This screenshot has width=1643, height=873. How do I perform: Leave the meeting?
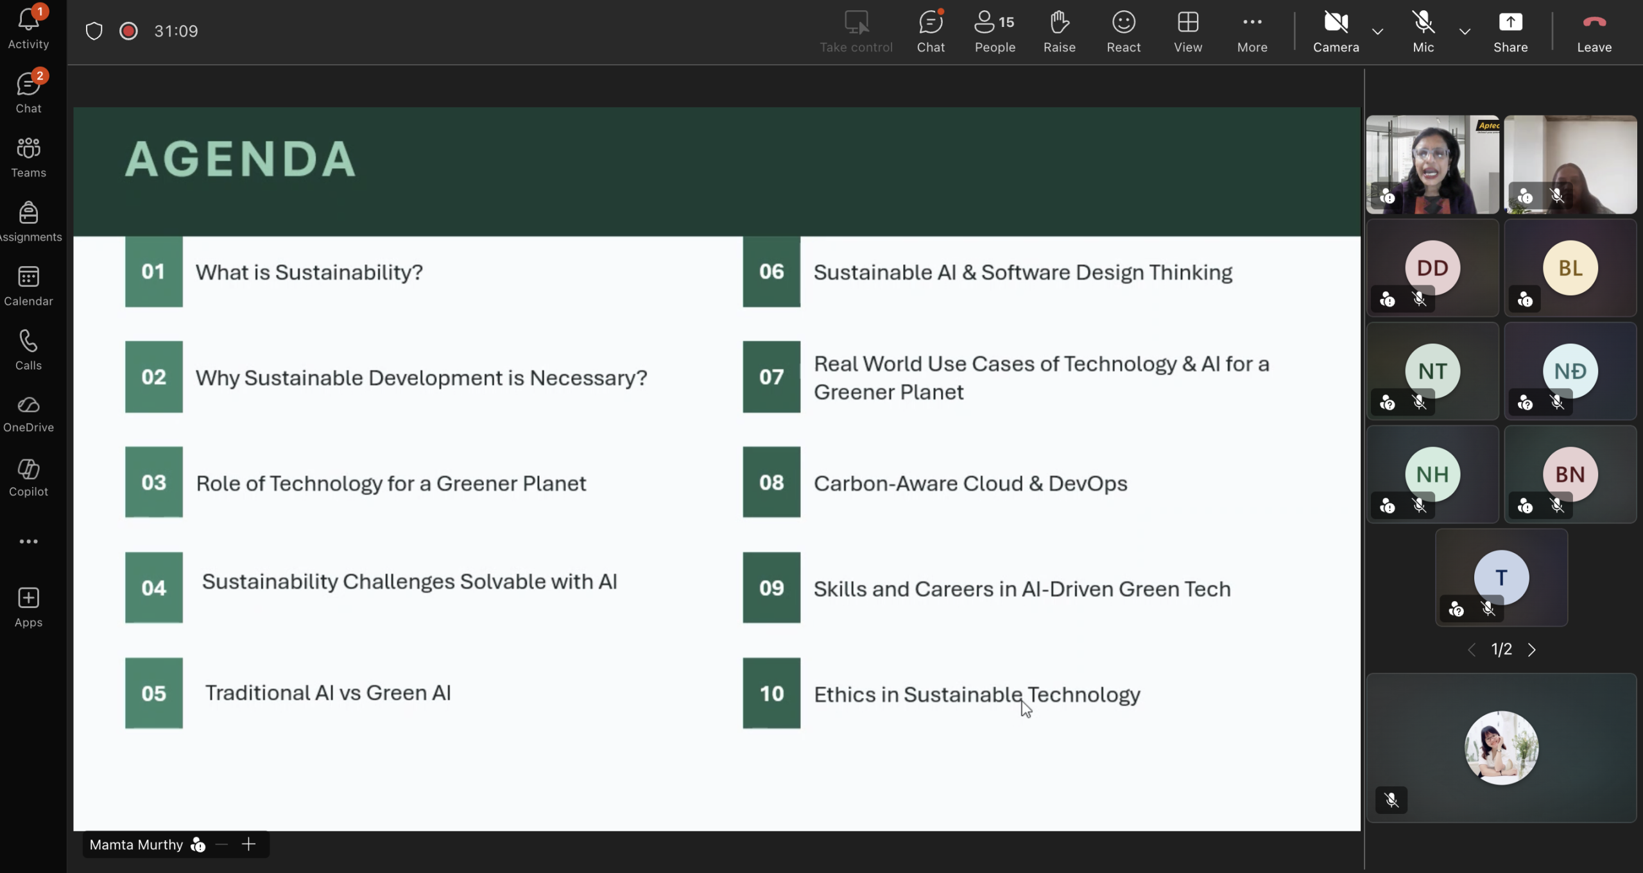tap(1594, 31)
